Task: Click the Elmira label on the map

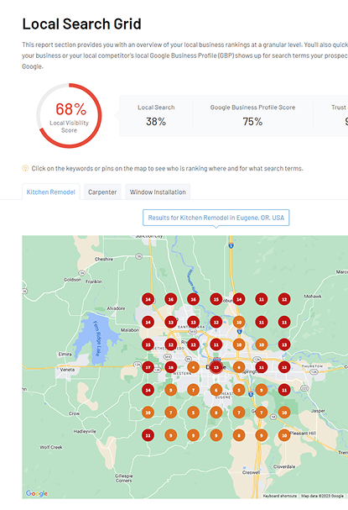Action: pyautogui.click(x=65, y=354)
